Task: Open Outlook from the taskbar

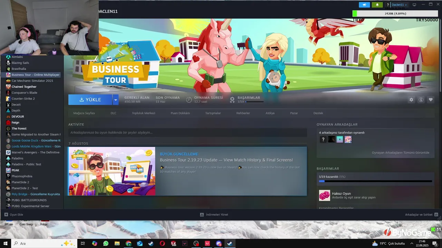Action: tap(140, 244)
